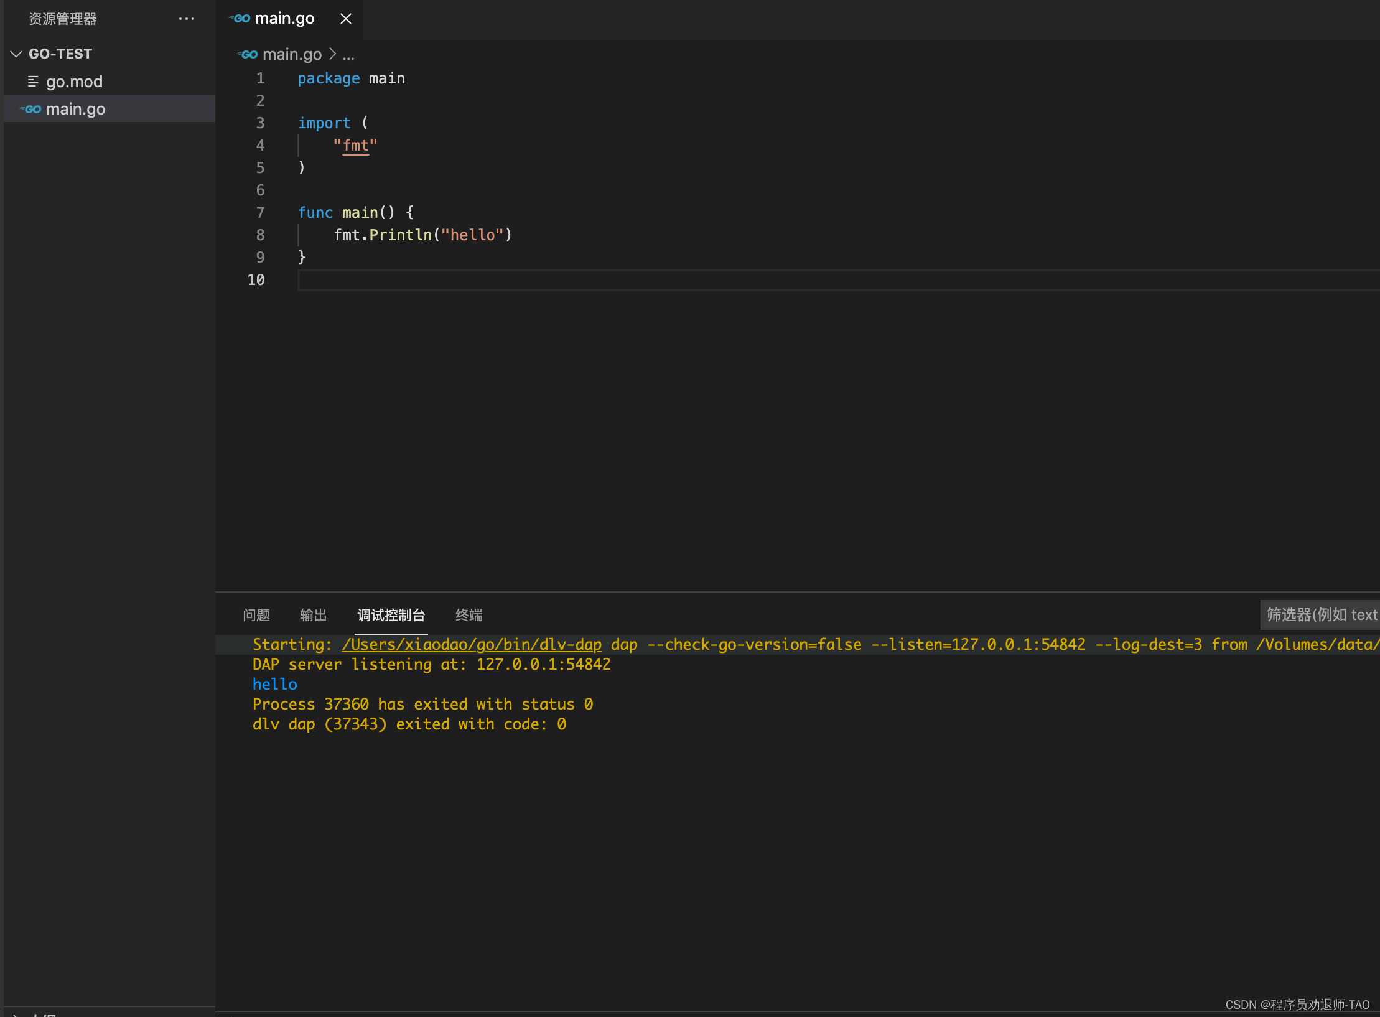Open Explorer more actions ellipsis menu
This screenshot has height=1017, width=1380.
[186, 19]
